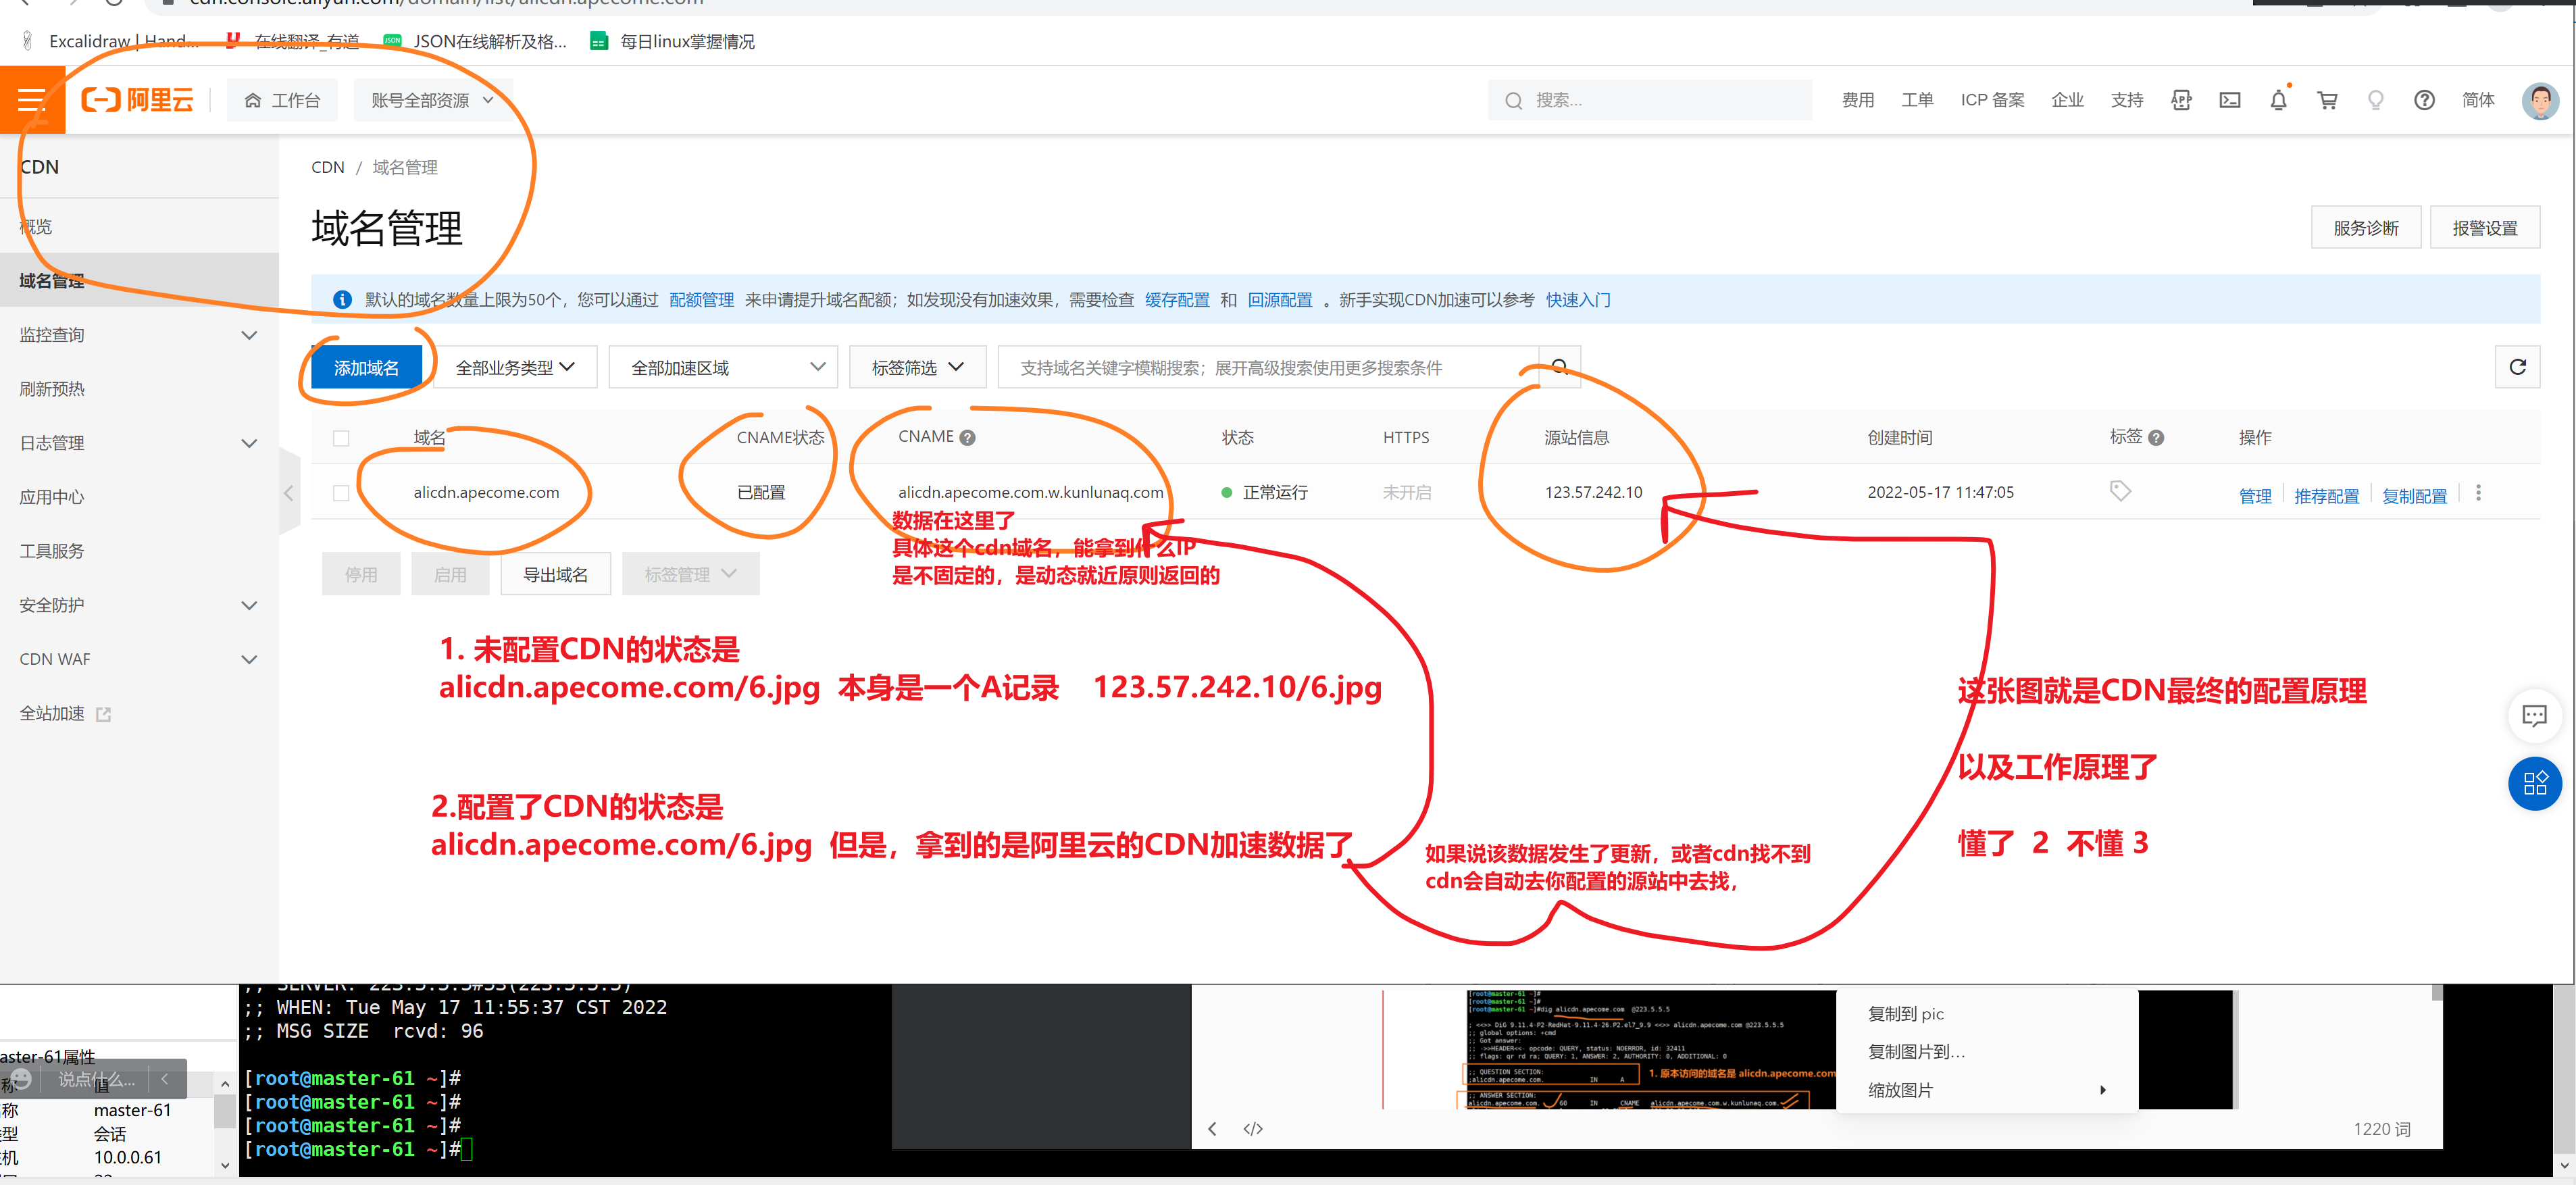Select all domains header checkbox
Image resolution: width=2576 pixels, height=1185 pixels.
point(341,438)
